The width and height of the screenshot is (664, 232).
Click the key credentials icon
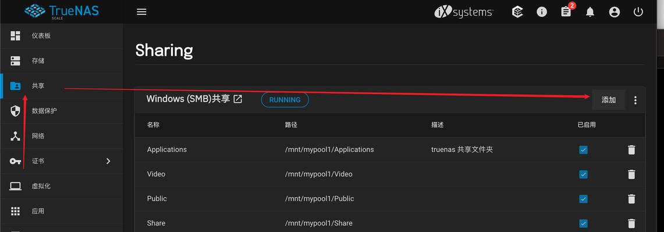click(15, 161)
